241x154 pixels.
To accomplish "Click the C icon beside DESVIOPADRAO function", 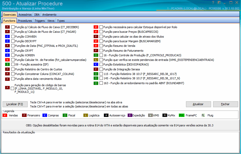I will (x=96, y=64).
